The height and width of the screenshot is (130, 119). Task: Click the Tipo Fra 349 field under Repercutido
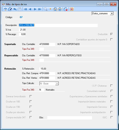coord(42,60)
